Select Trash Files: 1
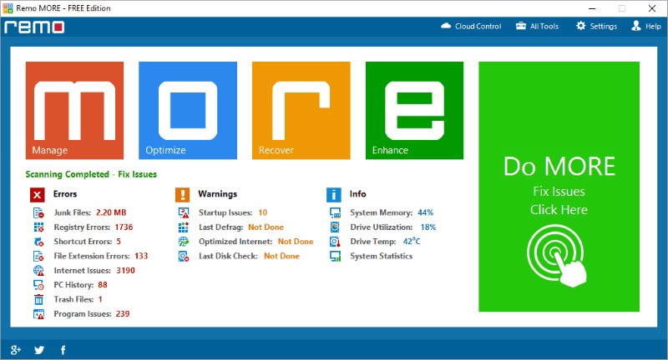Screen dimensions: 668x360 tap(78, 299)
